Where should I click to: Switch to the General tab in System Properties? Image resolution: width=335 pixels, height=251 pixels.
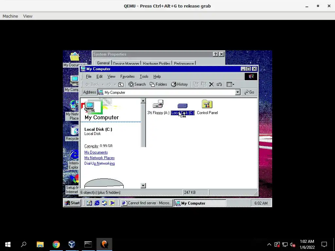tap(103, 63)
